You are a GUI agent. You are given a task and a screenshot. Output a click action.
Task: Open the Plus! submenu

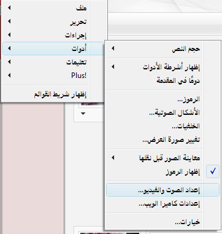coord(54,76)
